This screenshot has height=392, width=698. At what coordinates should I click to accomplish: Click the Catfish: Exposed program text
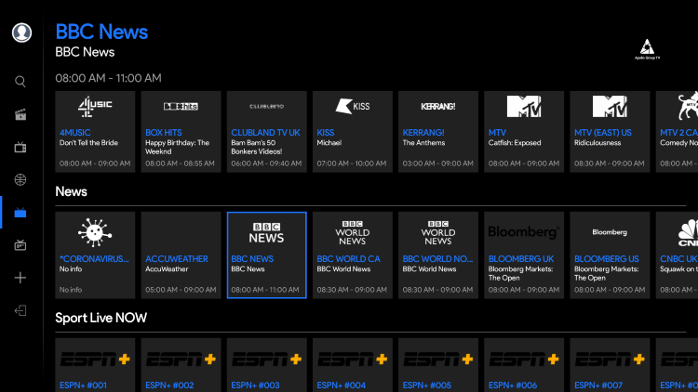pyautogui.click(x=515, y=143)
